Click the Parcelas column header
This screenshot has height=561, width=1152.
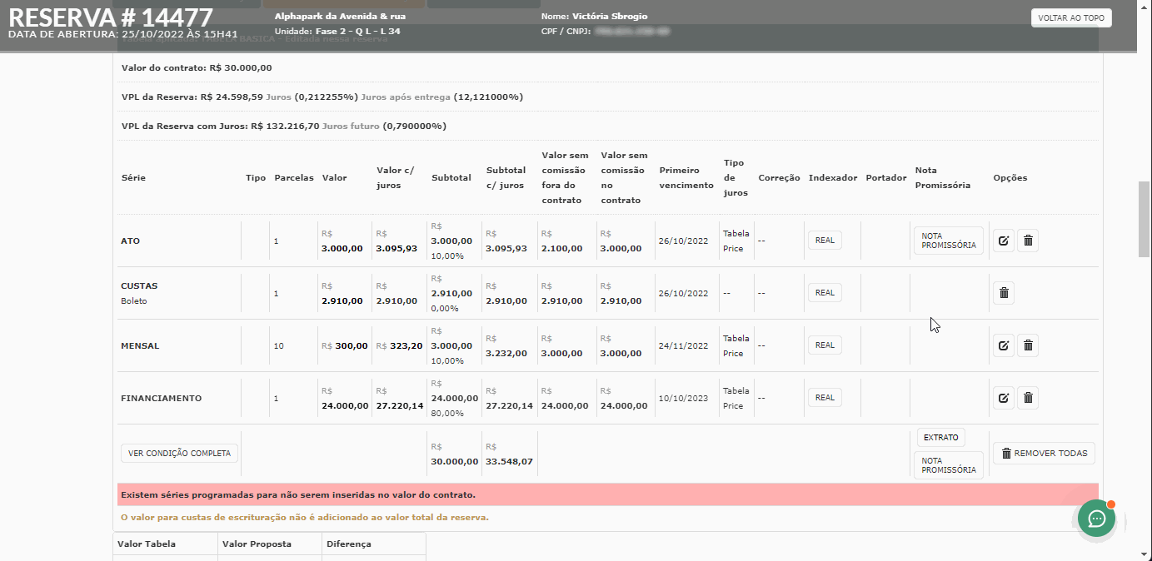tap(294, 177)
